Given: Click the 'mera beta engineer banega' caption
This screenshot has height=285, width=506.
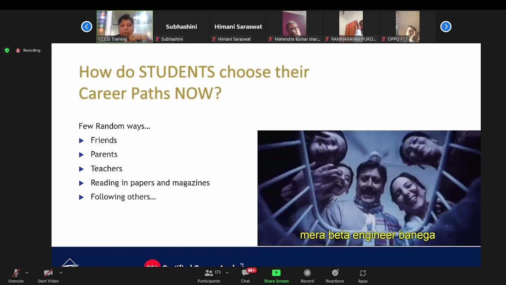Looking at the screenshot, I should 368,235.
